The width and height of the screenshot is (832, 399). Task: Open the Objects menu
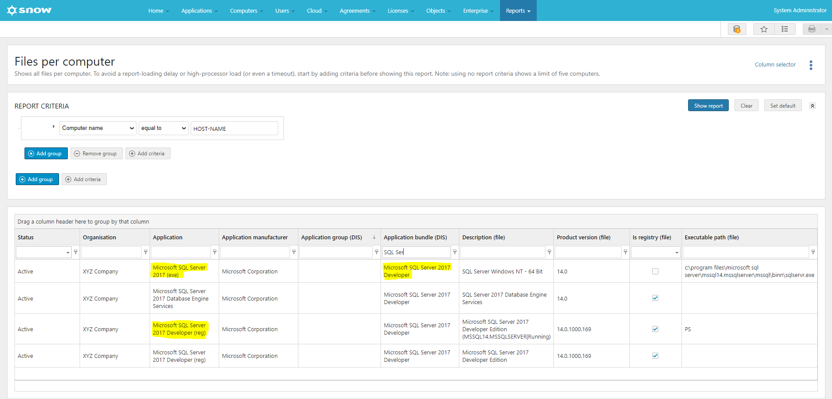click(x=438, y=10)
